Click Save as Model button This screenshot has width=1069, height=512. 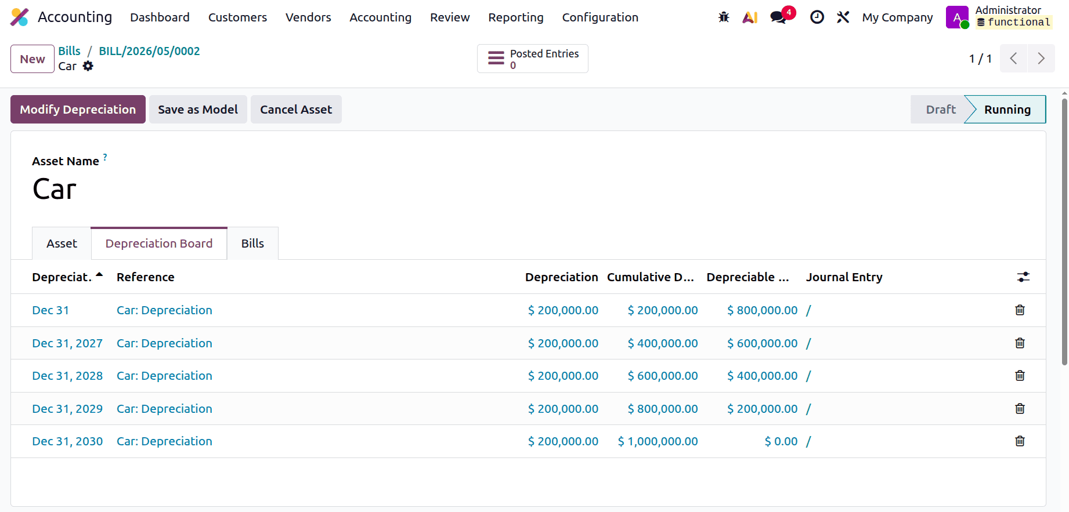click(198, 110)
